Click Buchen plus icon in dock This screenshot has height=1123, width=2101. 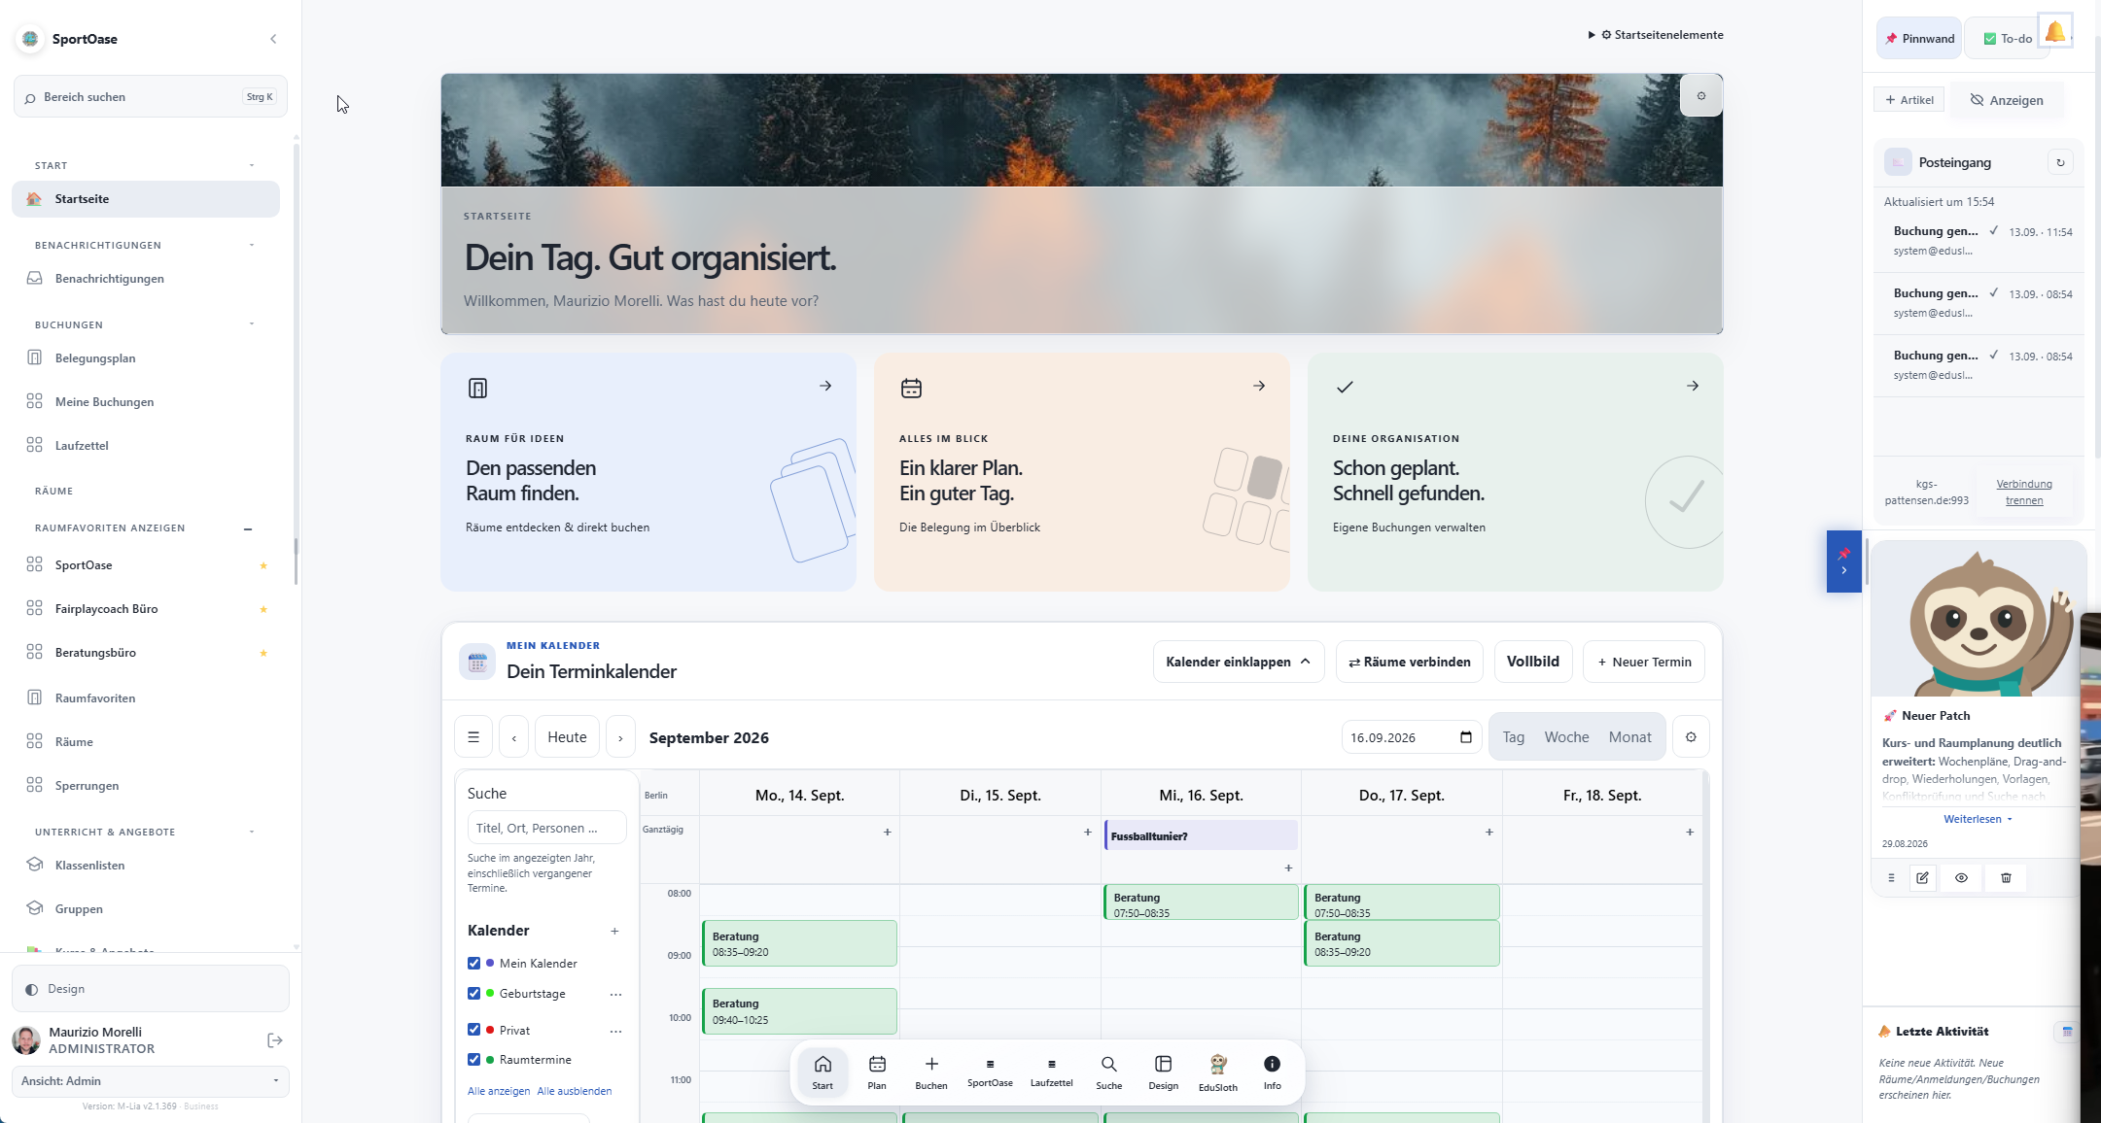[x=931, y=1072]
